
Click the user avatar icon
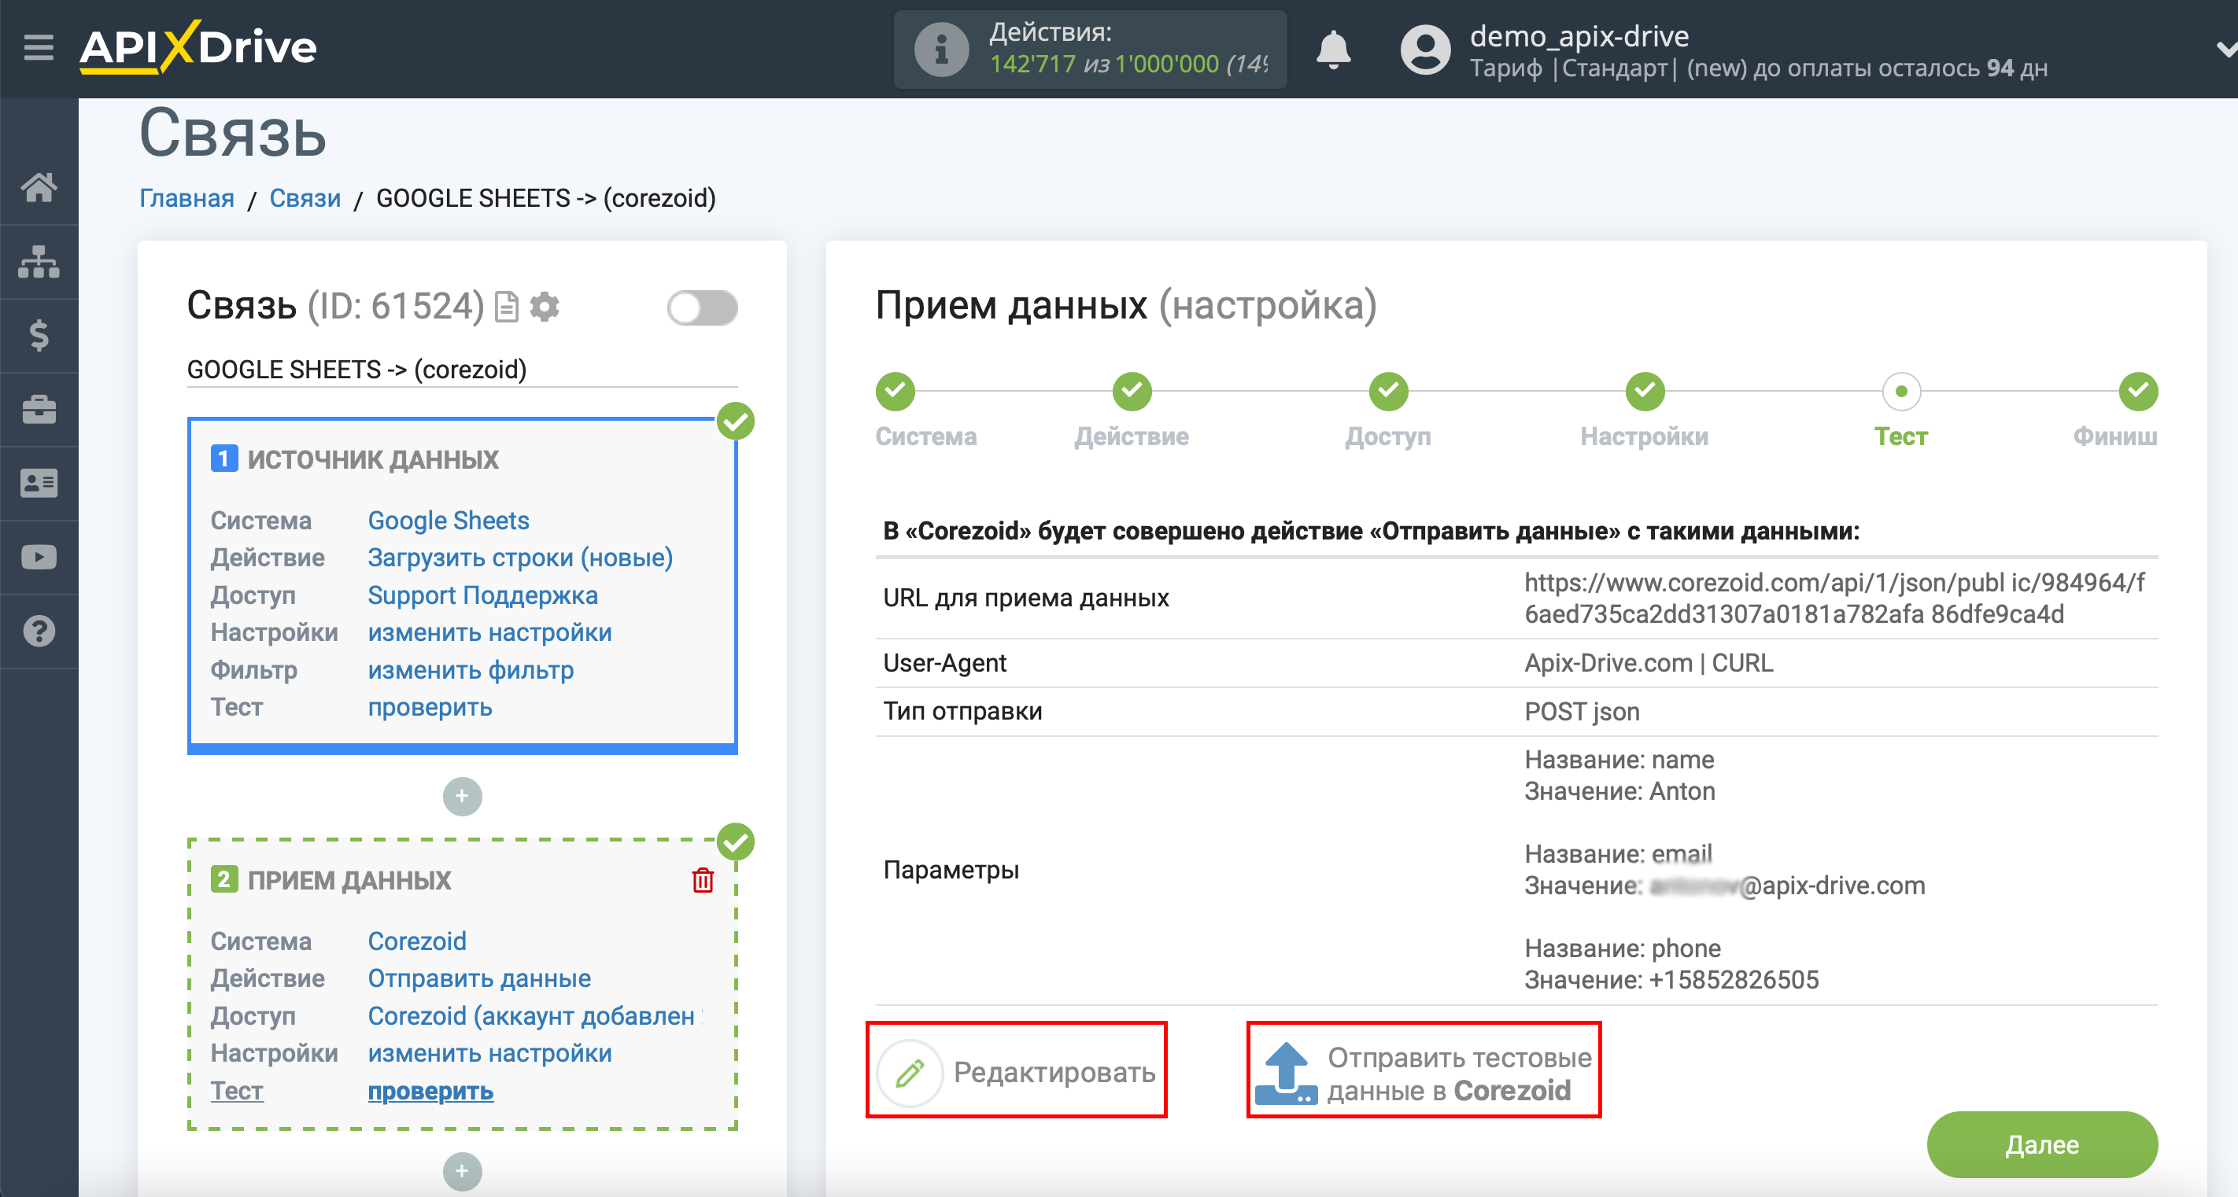[1425, 50]
